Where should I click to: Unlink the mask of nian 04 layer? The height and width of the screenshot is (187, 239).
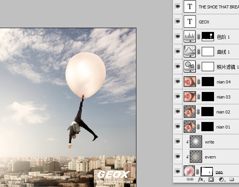click(198, 82)
